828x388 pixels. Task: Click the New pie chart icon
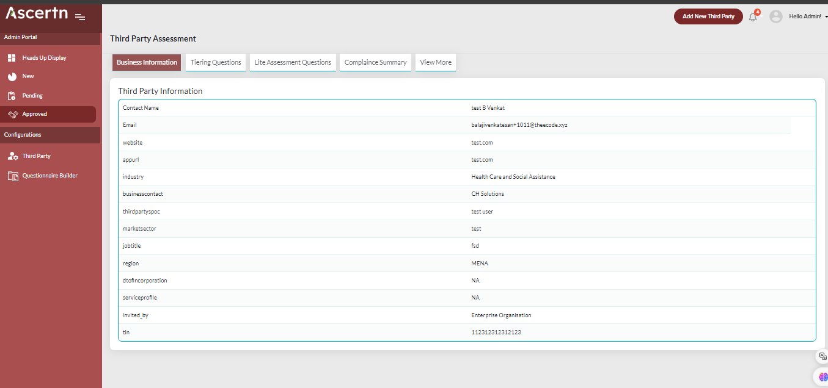(x=12, y=77)
